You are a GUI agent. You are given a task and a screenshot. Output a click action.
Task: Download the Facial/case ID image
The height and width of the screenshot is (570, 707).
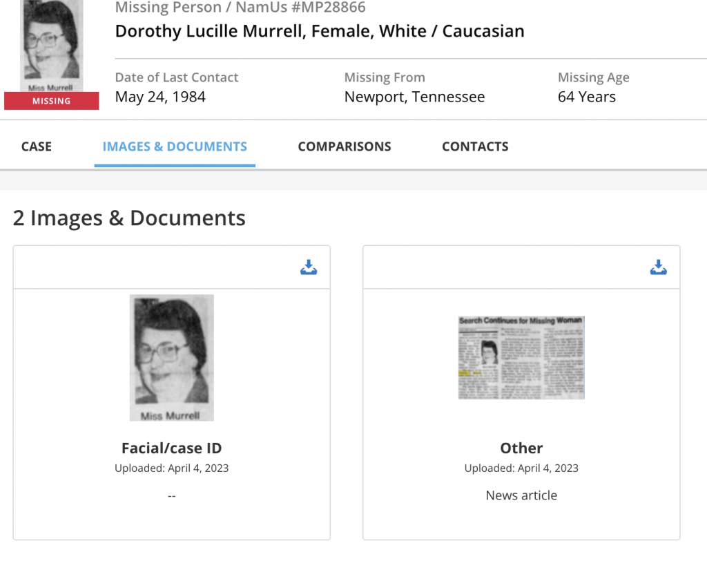click(309, 267)
